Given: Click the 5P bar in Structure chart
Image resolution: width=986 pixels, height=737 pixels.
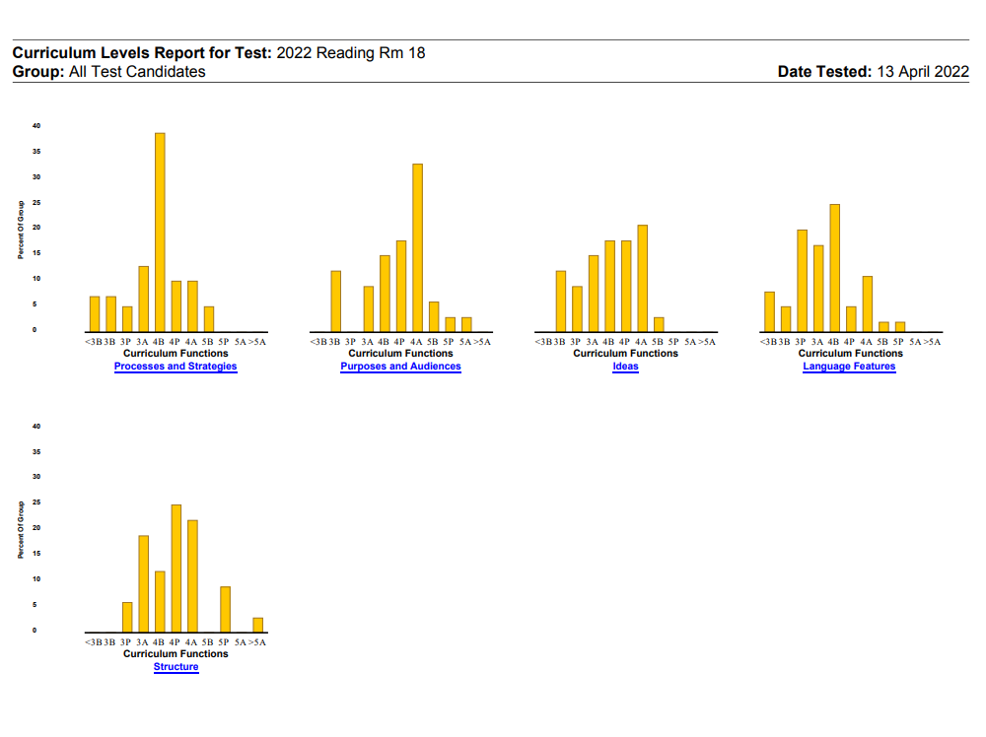Looking at the screenshot, I should tap(225, 609).
